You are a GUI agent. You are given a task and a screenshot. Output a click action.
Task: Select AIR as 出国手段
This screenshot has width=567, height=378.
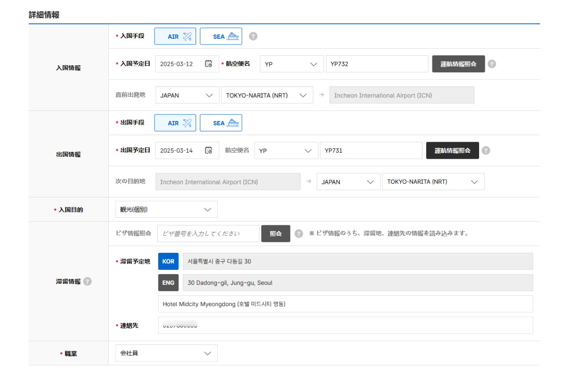pyautogui.click(x=175, y=123)
